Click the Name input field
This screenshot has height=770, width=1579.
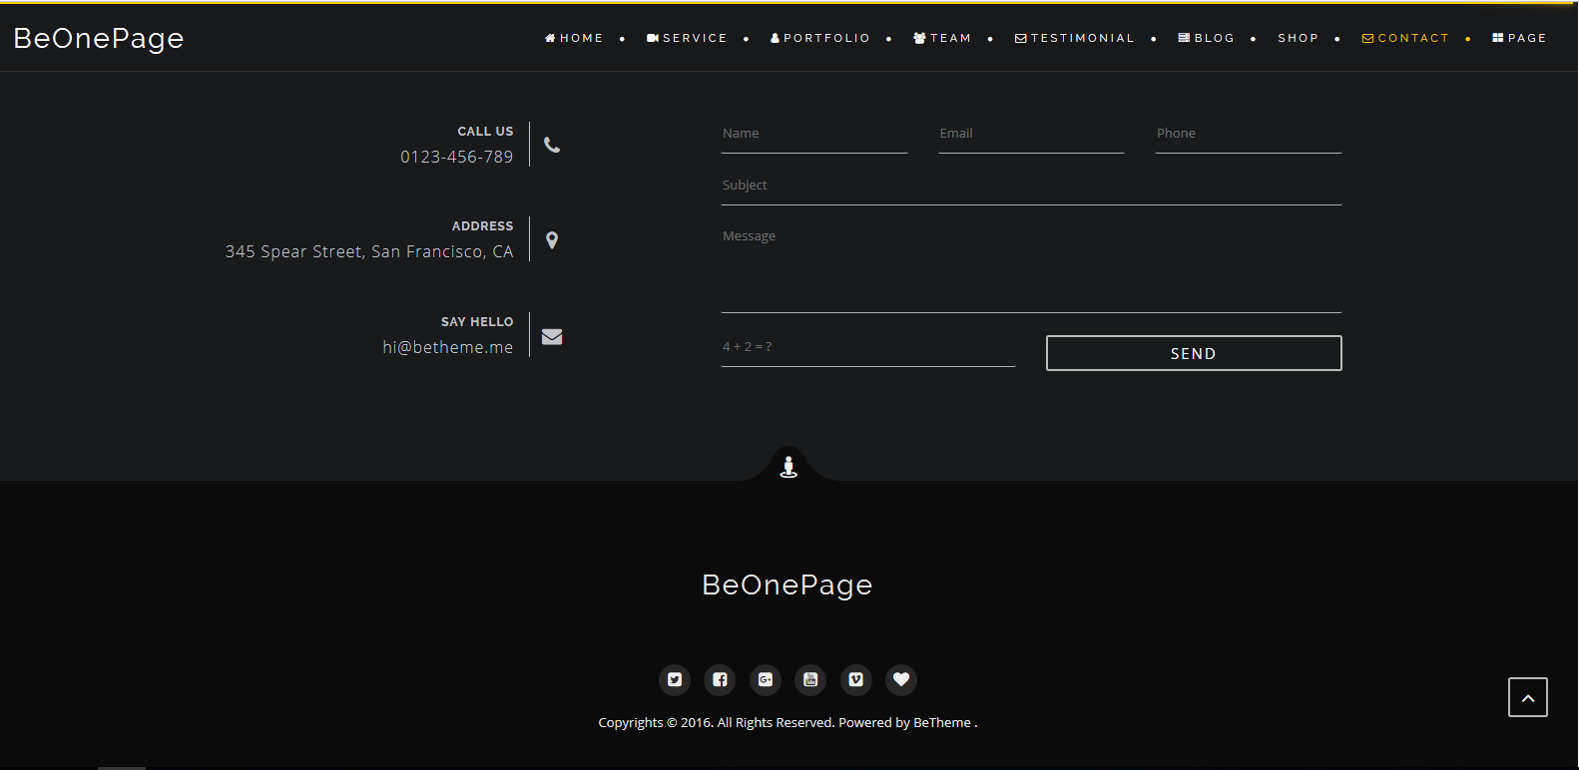[x=813, y=135]
